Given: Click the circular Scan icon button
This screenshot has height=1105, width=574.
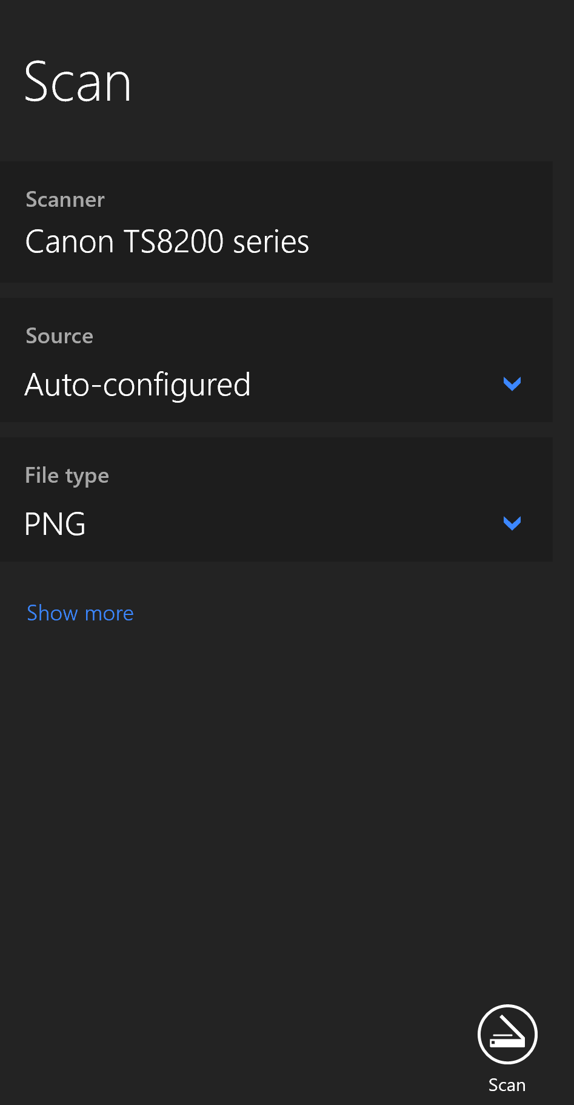Looking at the screenshot, I should pyautogui.click(x=507, y=1034).
